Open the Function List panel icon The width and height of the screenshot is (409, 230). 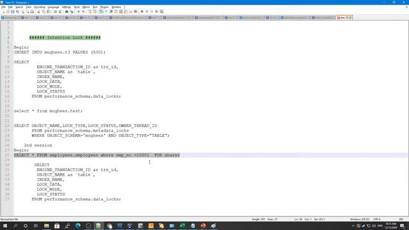[125, 11]
